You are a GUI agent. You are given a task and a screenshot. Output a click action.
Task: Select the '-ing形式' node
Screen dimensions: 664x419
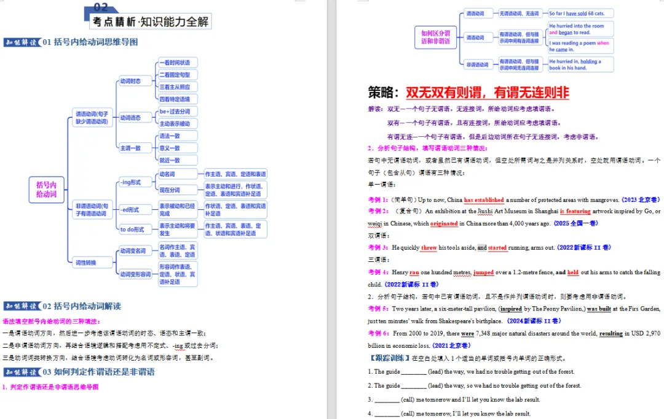(134, 182)
